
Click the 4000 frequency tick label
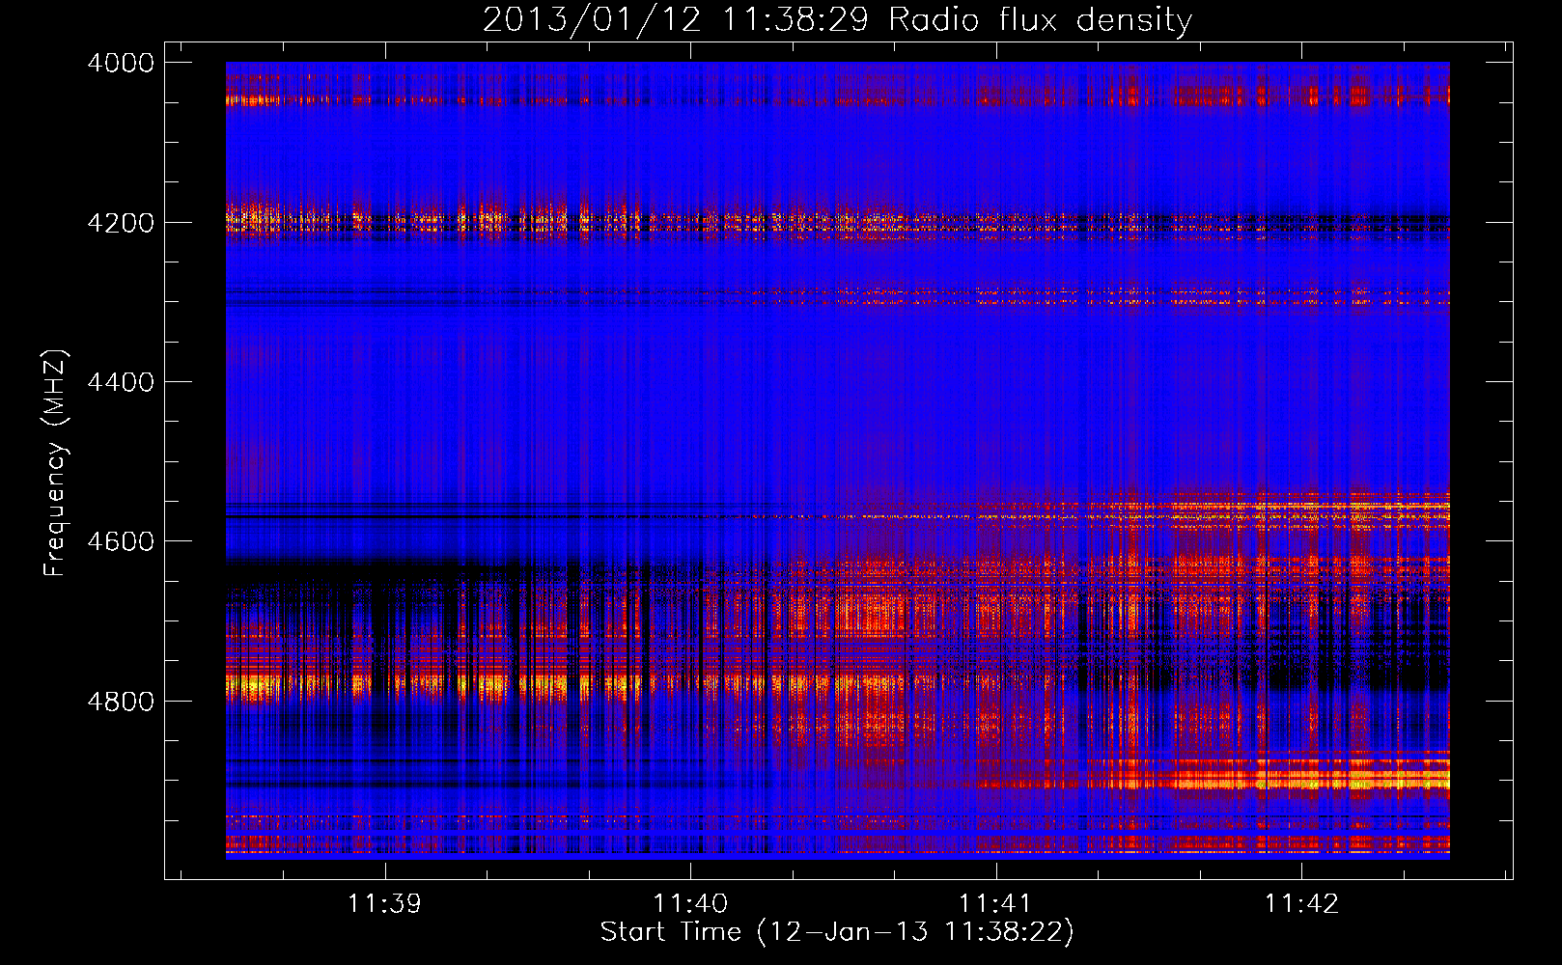point(121,63)
